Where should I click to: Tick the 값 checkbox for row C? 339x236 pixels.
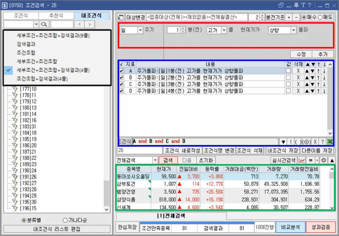click(288, 84)
